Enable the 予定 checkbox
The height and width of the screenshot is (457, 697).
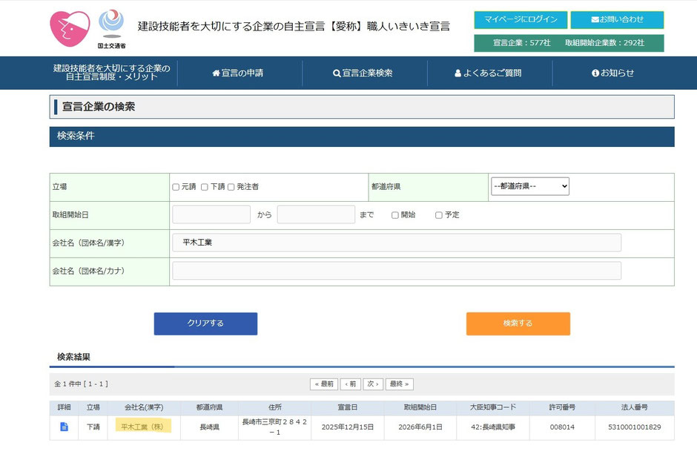click(x=439, y=215)
